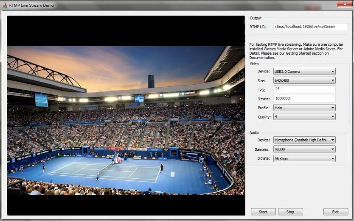354x221 pixels.
Task: Click the Exit button
Action: coord(336,212)
